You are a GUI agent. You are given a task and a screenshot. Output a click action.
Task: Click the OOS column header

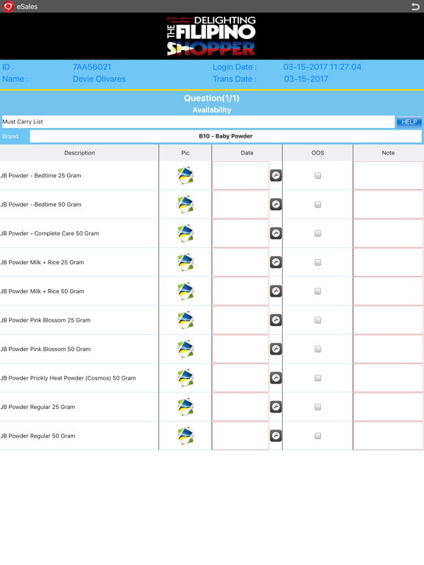[x=318, y=153]
